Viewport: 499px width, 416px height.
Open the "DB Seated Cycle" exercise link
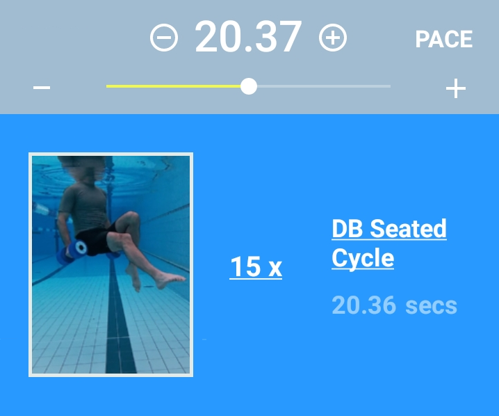[x=388, y=243]
